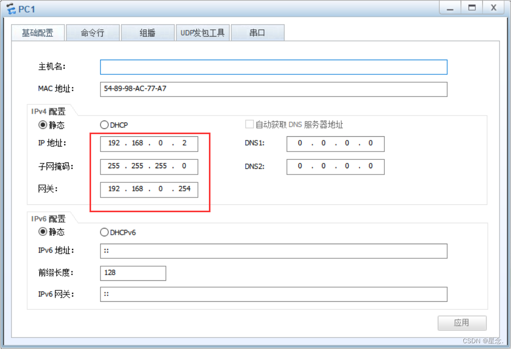Click the PC1 app icon in title bar
Screen dimensions: 511x349
(x=11, y=9)
